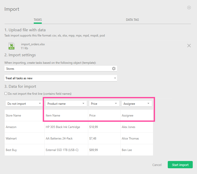Select the 'Ben Lee' assignee cell
The height and width of the screenshot is (174, 197).
(127, 150)
